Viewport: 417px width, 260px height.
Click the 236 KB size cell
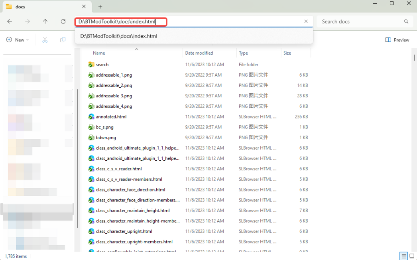point(301,116)
